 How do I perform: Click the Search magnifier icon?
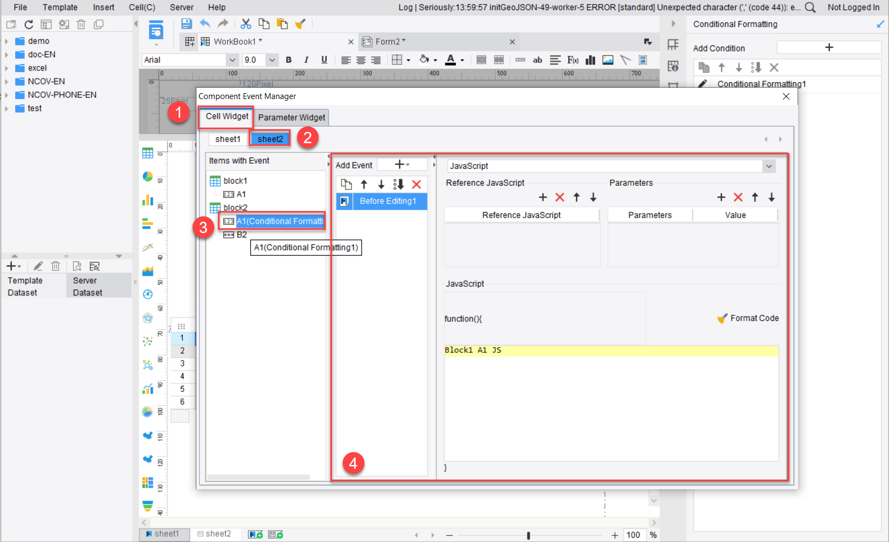coord(810,8)
